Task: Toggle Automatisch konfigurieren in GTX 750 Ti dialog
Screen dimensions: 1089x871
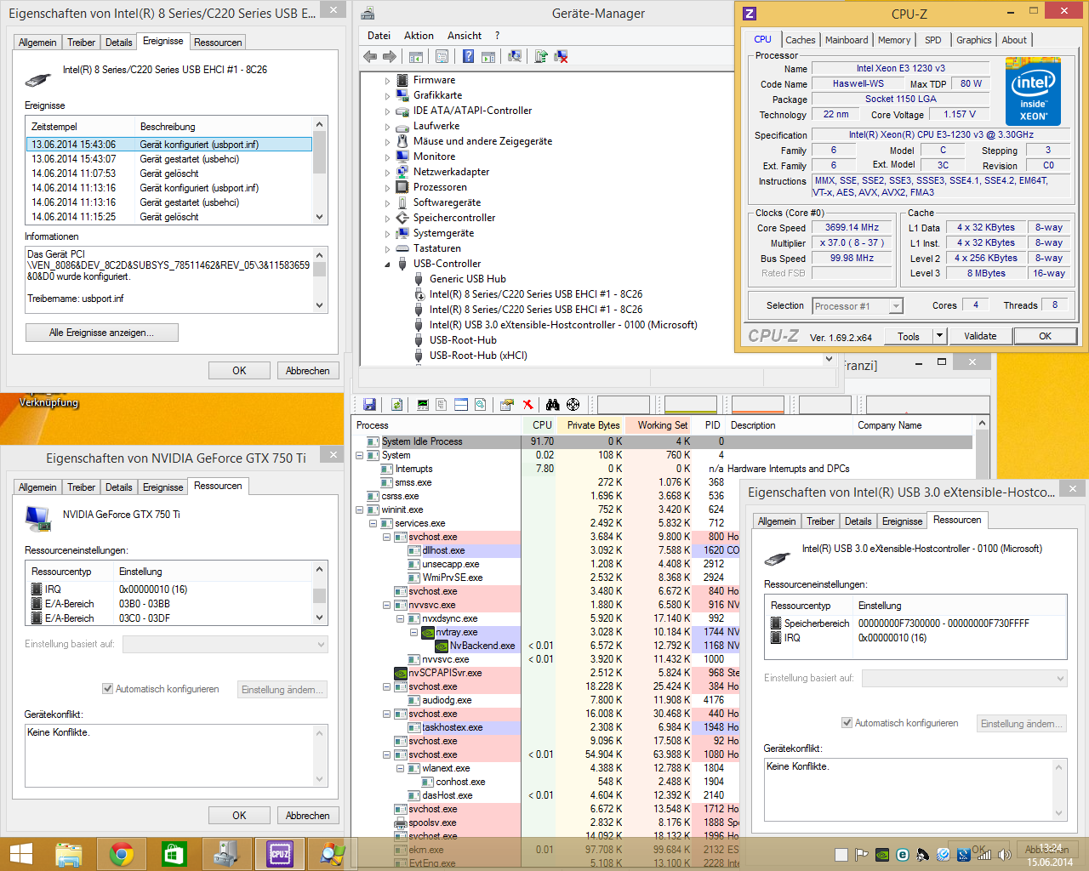Action: point(108,689)
